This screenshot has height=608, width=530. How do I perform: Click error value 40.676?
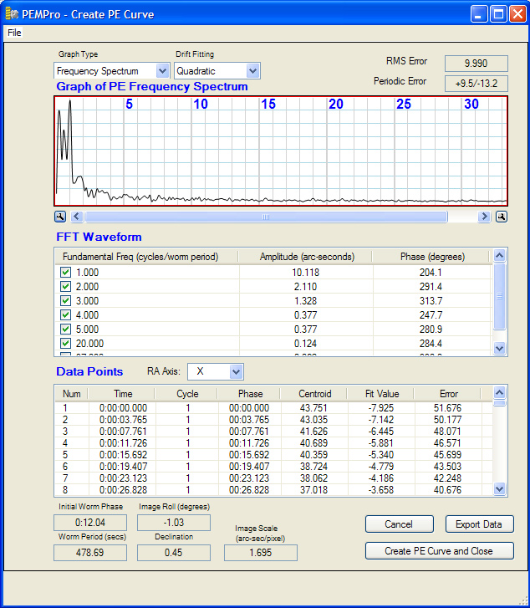[x=447, y=490]
